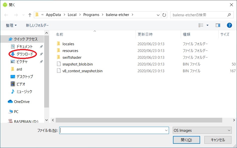Expand the file name history dropdown arrow
237x148 pixels.
166,130
